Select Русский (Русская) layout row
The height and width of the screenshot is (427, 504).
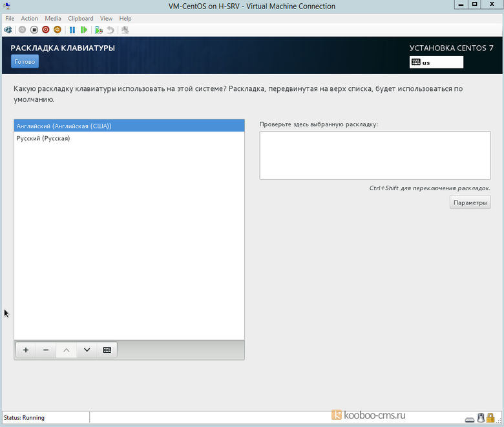pos(129,138)
